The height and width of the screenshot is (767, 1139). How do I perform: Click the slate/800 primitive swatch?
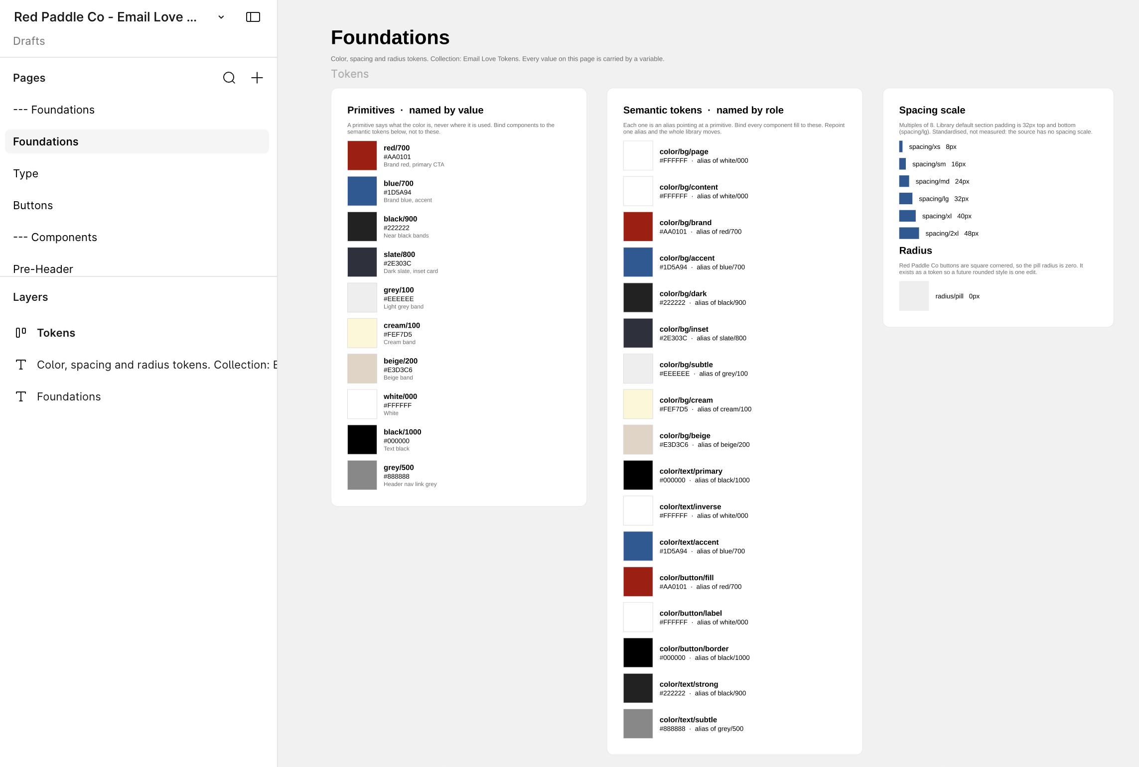[x=362, y=262]
